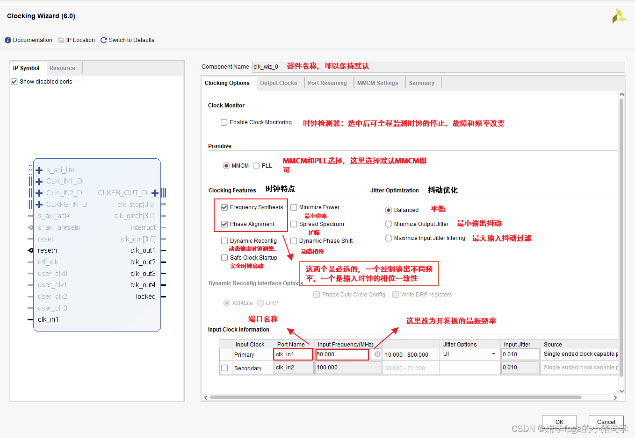Expand the s_axi_lite plus icon

point(39,170)
